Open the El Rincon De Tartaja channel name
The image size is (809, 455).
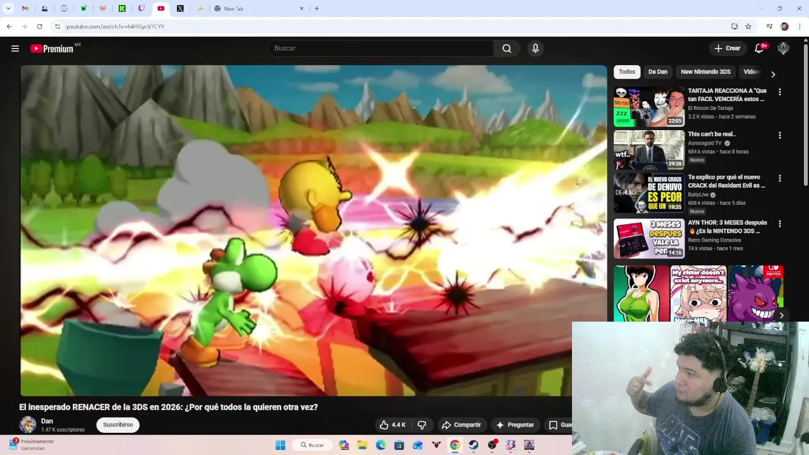point(710,109)
